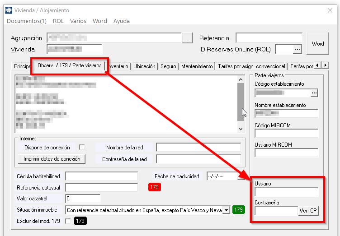Click the observations scrollbar thumb
This screenshot has height=236, width=340.
(x=241, y=102)
